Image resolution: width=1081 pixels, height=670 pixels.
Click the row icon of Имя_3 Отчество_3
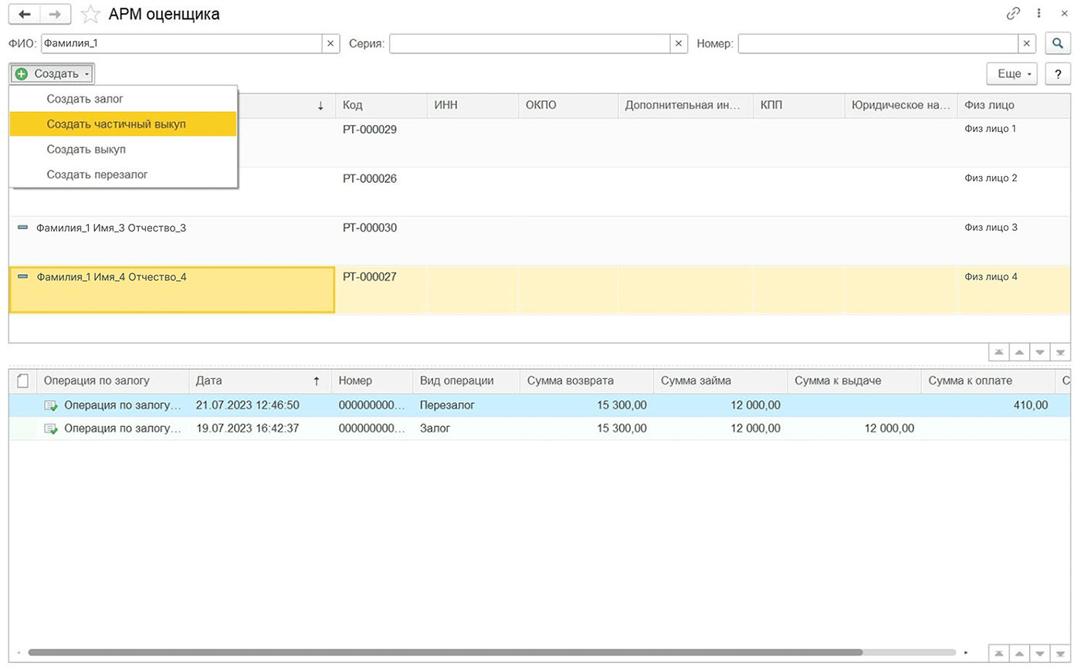(x=22, y=228)
